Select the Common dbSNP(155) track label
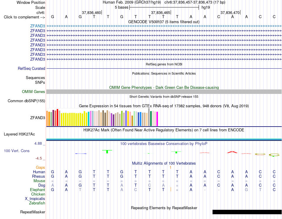Image resolution: width=282 pixels, height=219 pixels. [x=26, y=101]
